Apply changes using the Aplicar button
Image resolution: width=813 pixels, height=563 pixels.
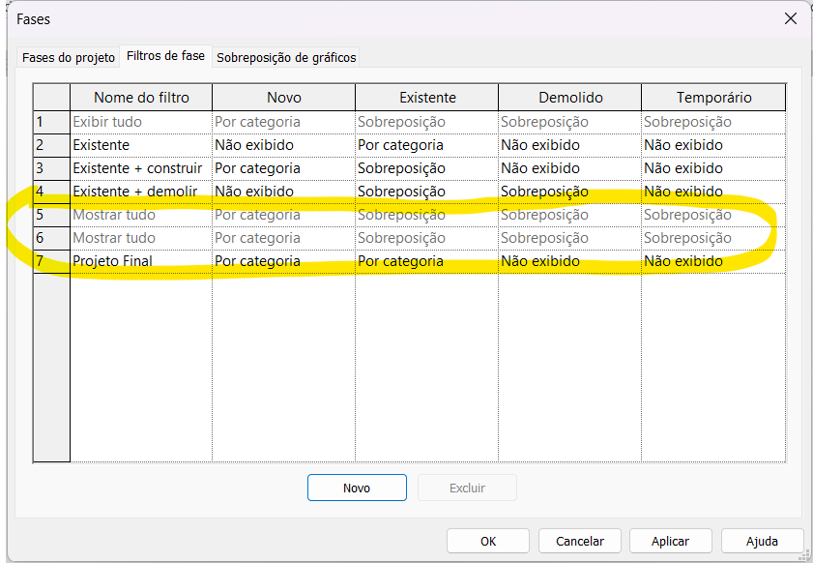click(x=670, y=541)
